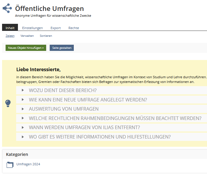Image resolution: width=207 pixels, height=180 pixels.
Task: Click the lightbulb info icon
Action: (8, 103)
